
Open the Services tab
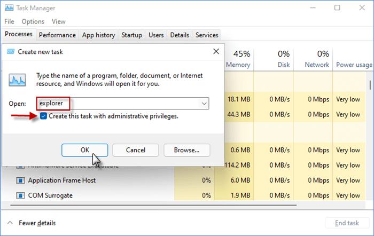tap(207, 35)
